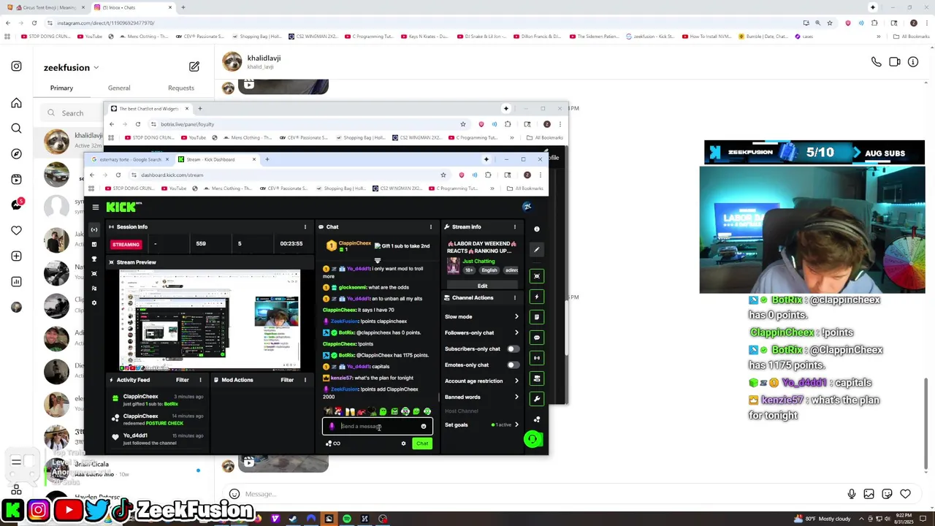Image resolution: width=935 pixels, height=526 pixels.
Task: Open the Kick dashboard hamburger menu
Action: 96,207
